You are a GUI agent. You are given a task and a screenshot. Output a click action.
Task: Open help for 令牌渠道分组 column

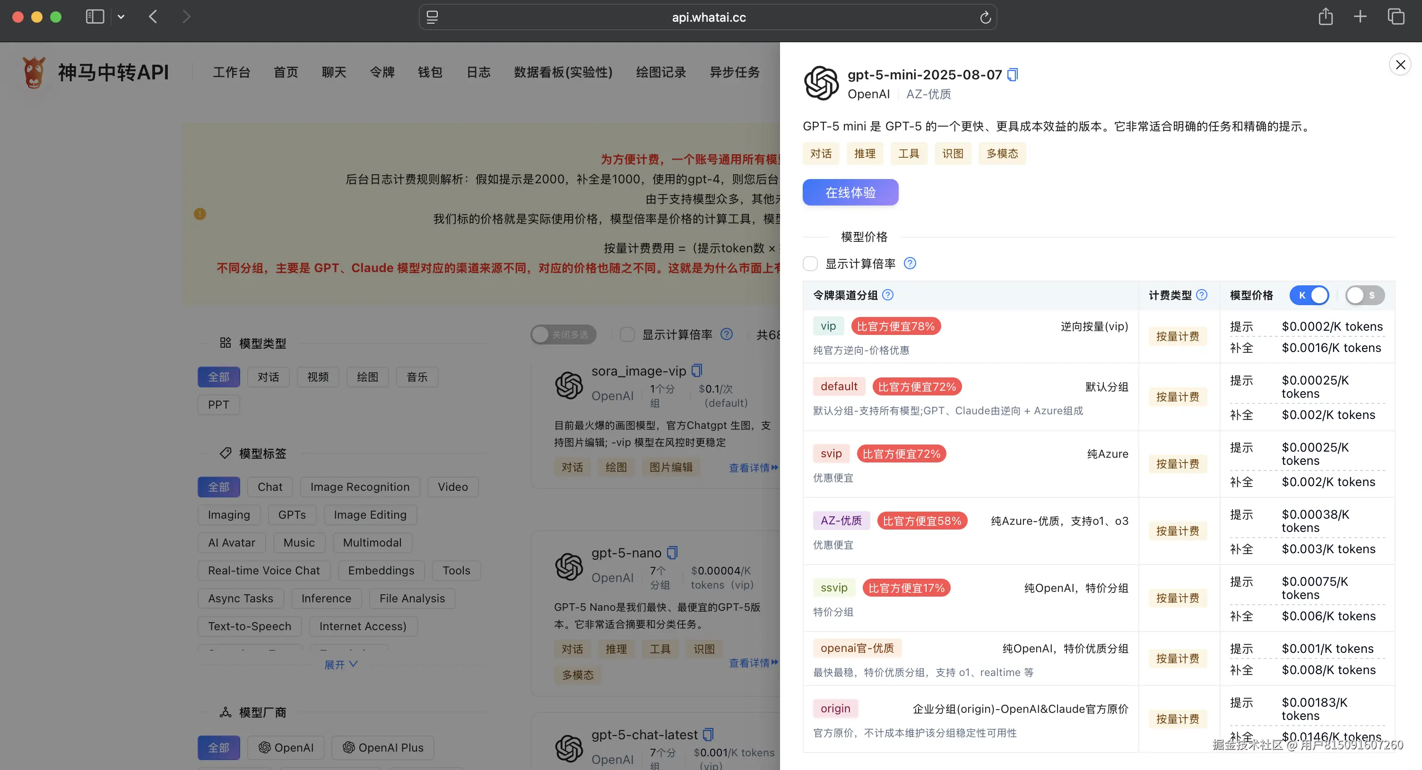(x=888, y=295)
